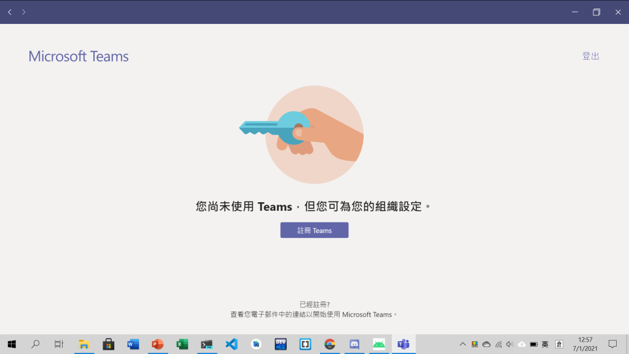Click the IME 倉 mode indicator
The height and width of the screenshot is (354, 629).
pyautogui.click(x=559, y=344)
